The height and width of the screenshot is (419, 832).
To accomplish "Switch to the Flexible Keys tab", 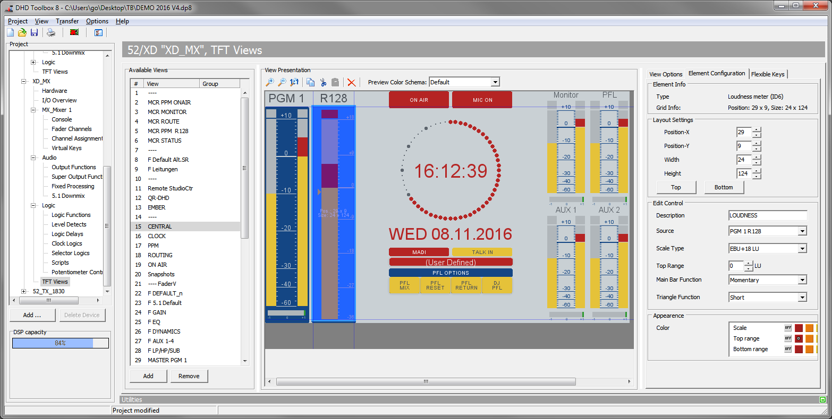I will click(x=767, y=74).
